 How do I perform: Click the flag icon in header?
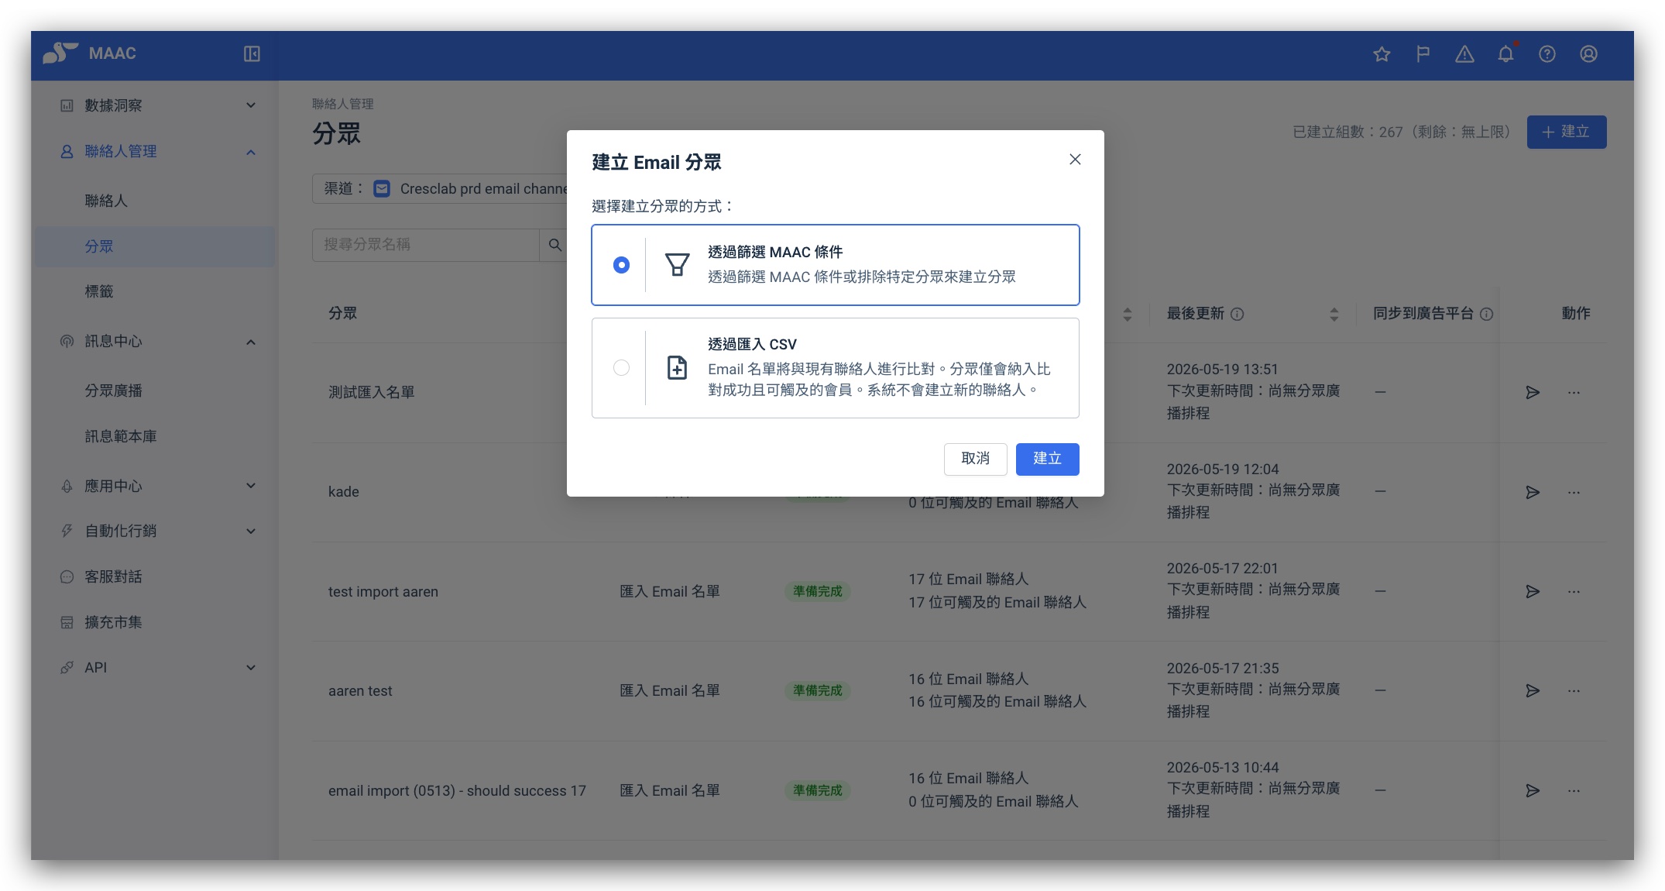click(1423, 54)
